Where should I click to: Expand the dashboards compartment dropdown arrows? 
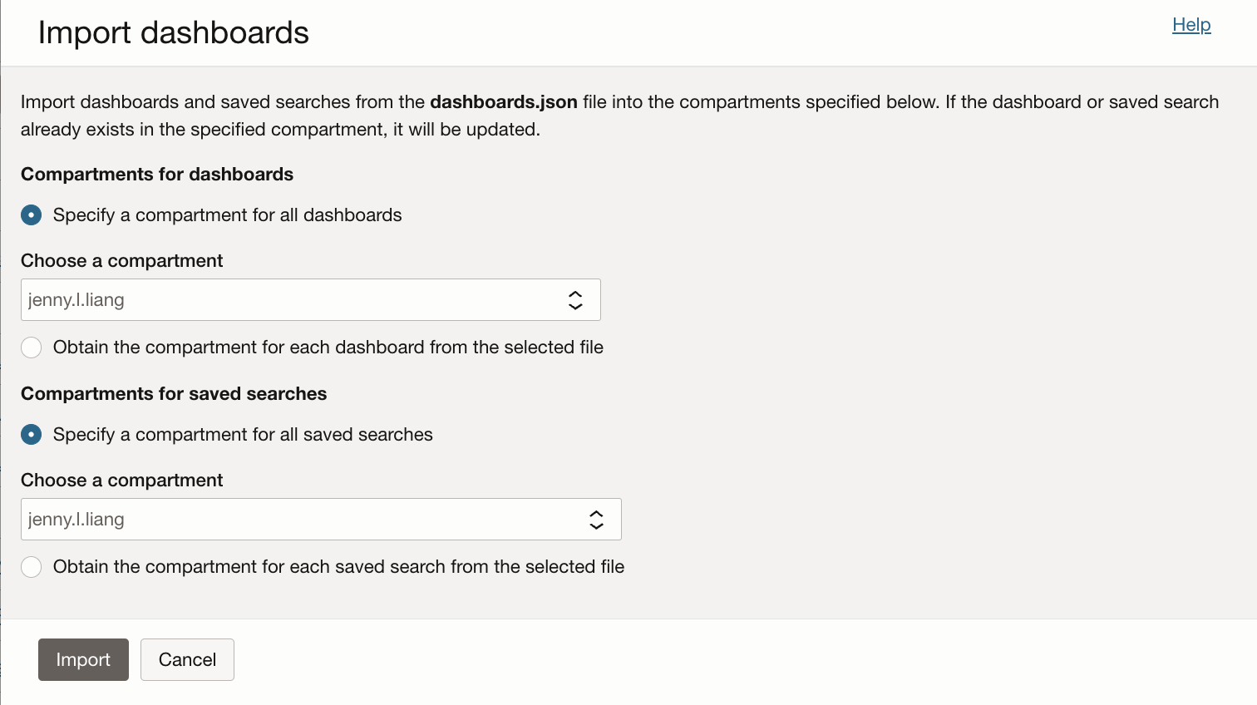coord(575,300)
